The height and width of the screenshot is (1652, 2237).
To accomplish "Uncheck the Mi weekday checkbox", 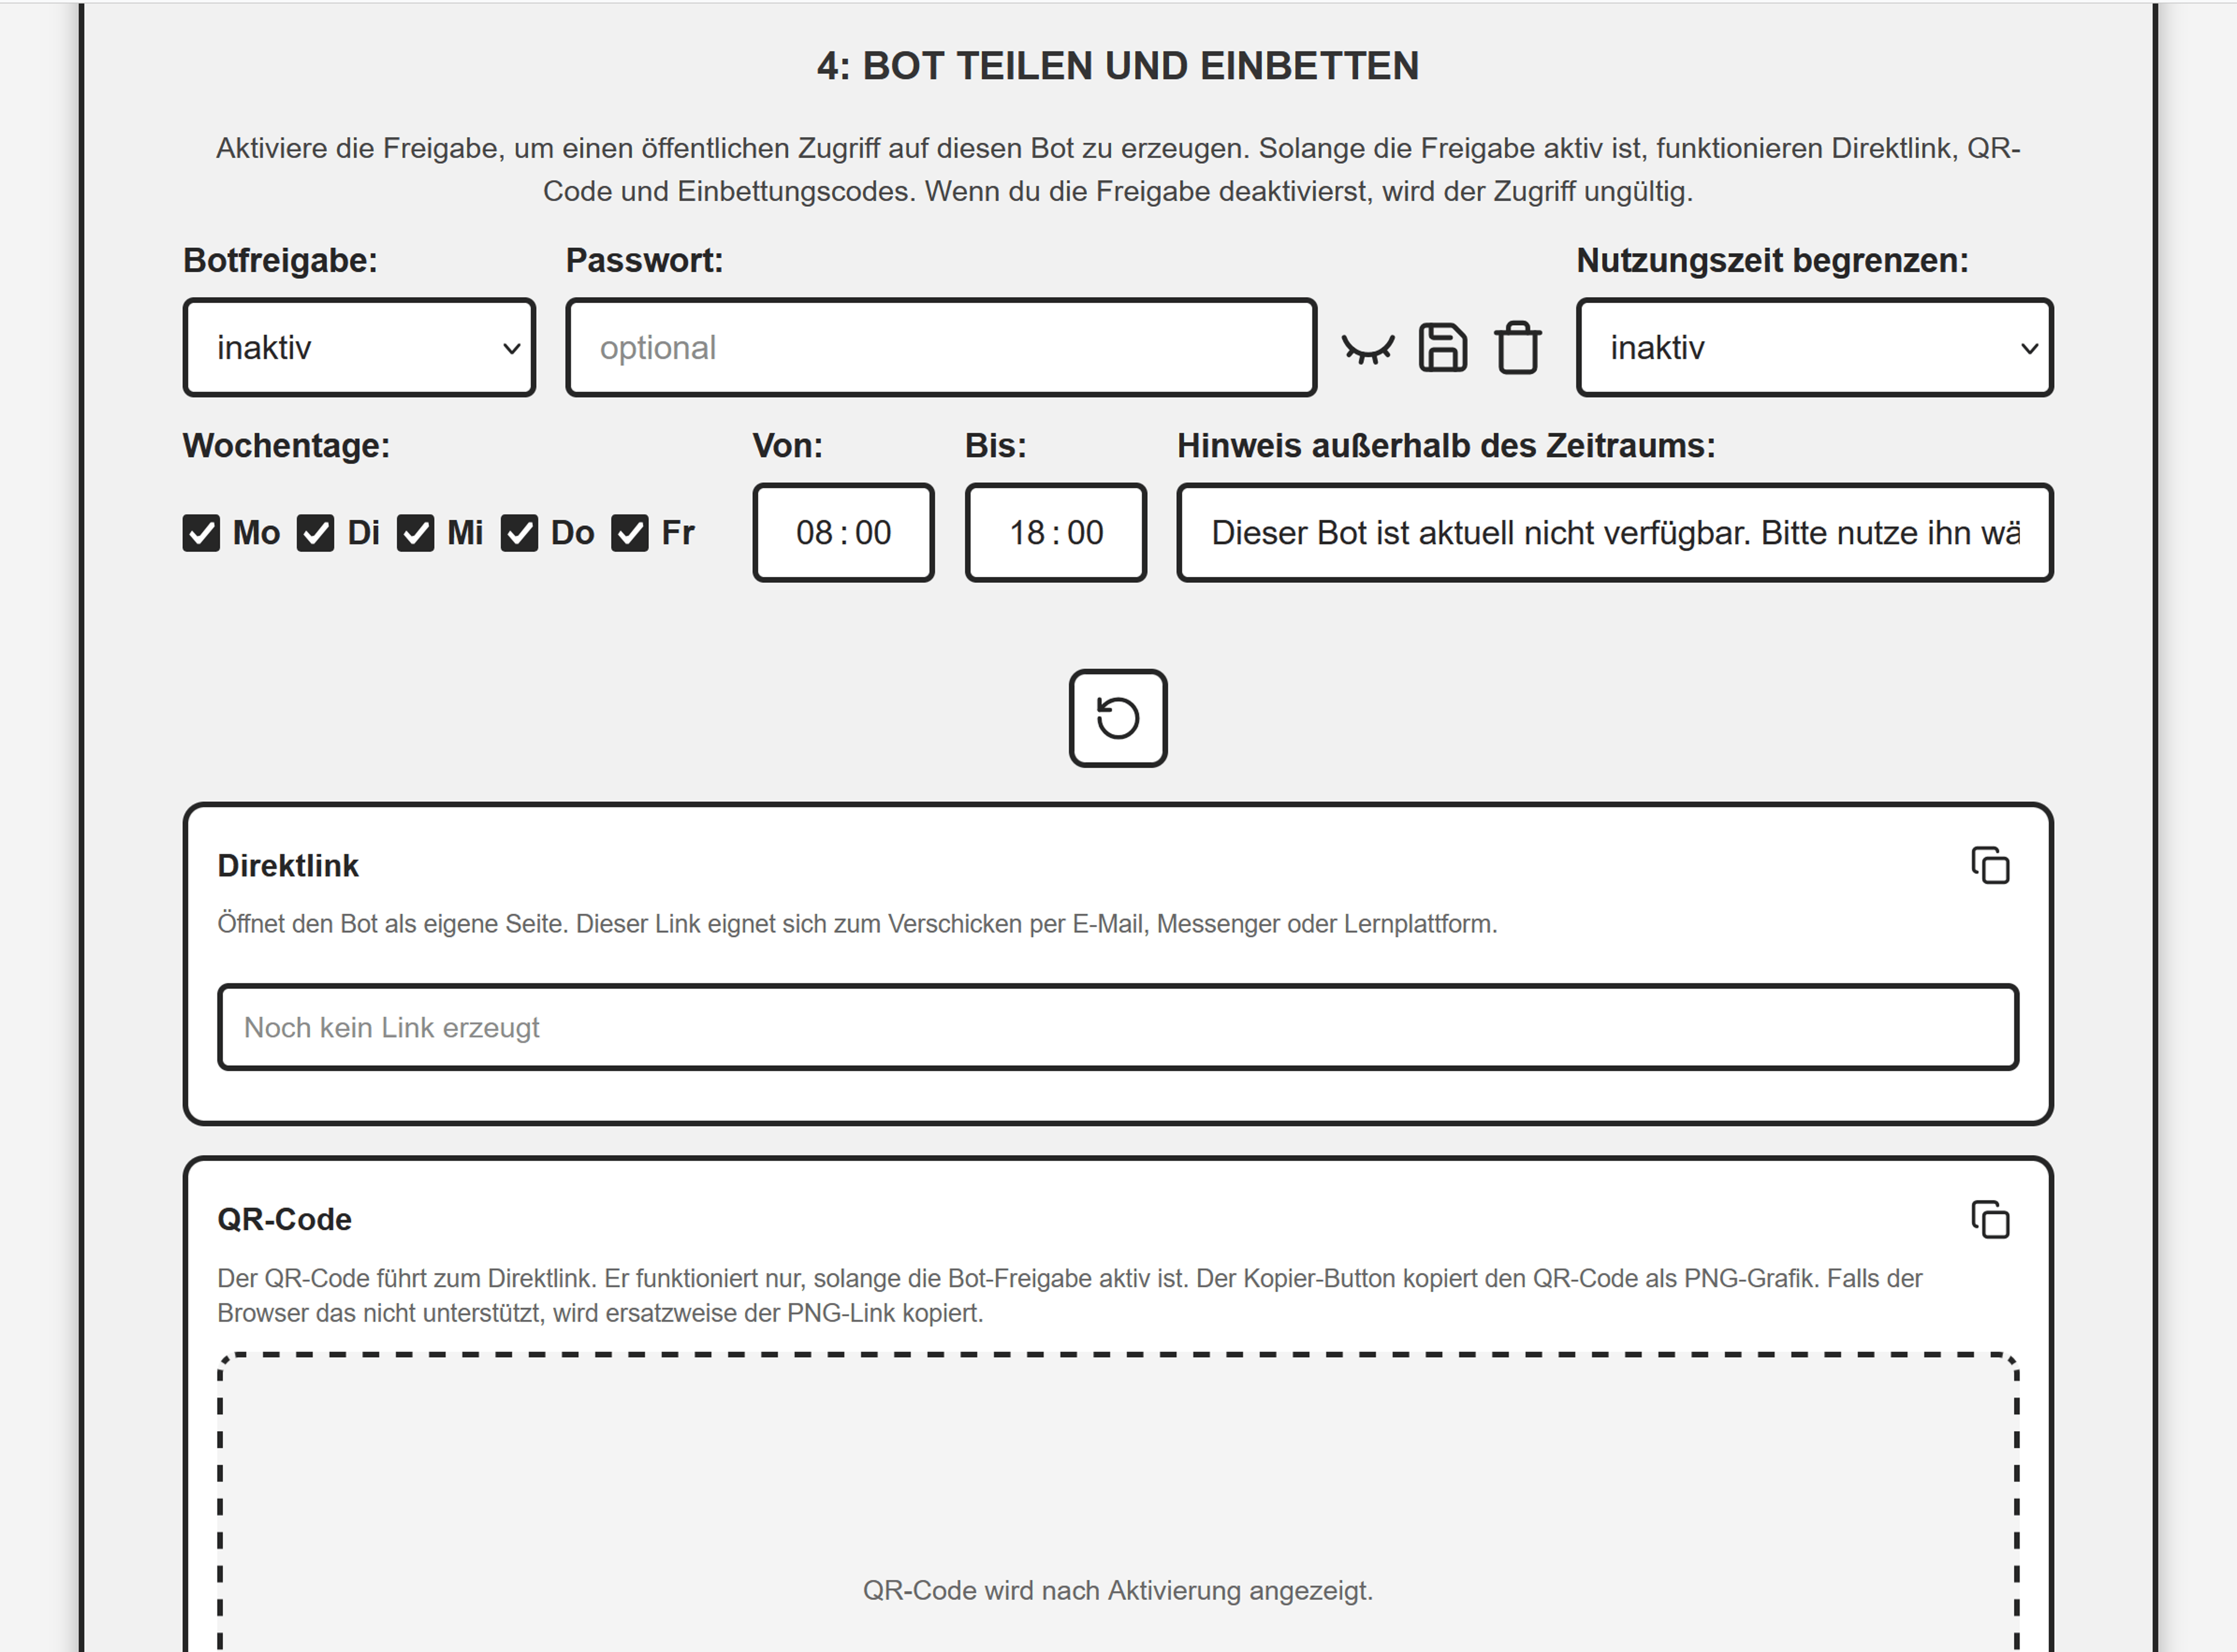I will tap(415, 533).
